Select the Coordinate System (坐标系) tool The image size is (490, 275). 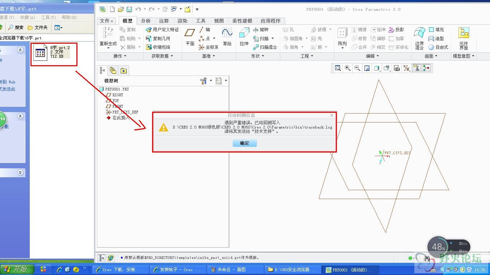[209, 47]
